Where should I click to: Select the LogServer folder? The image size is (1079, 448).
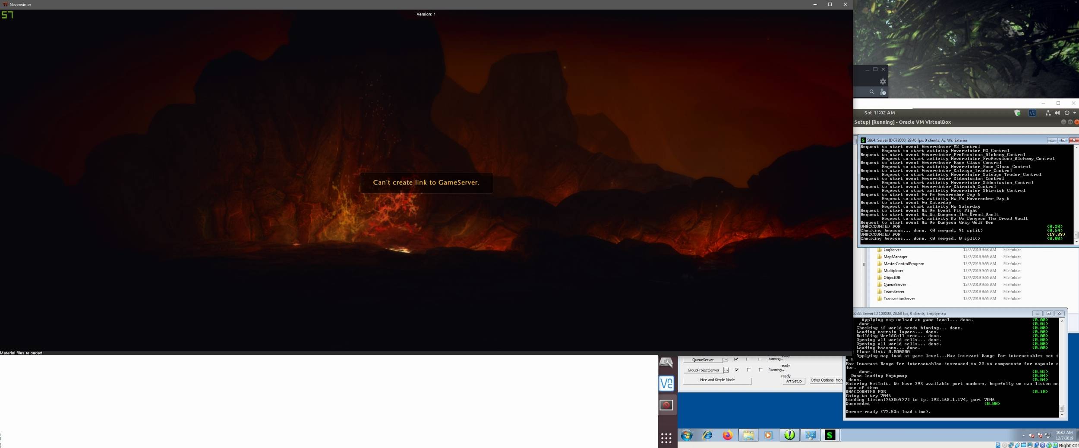(x=892, y=250)
